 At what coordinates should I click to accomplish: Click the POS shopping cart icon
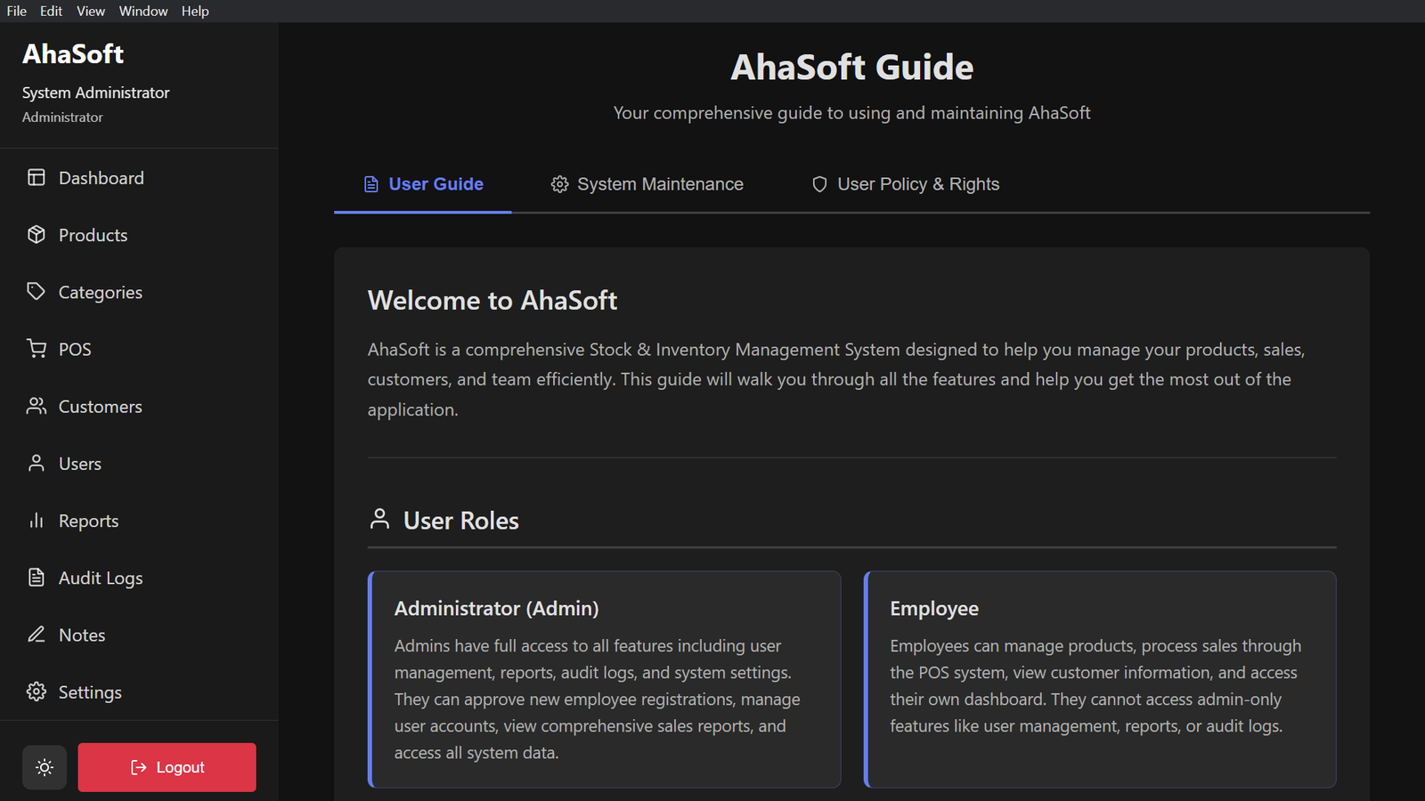click(36, 349)
